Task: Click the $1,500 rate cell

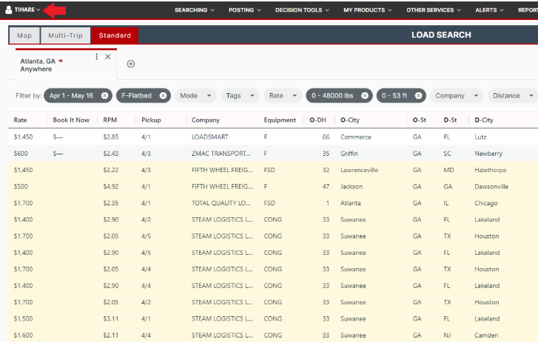Action: pyautogui.click(x=23, y=318)
